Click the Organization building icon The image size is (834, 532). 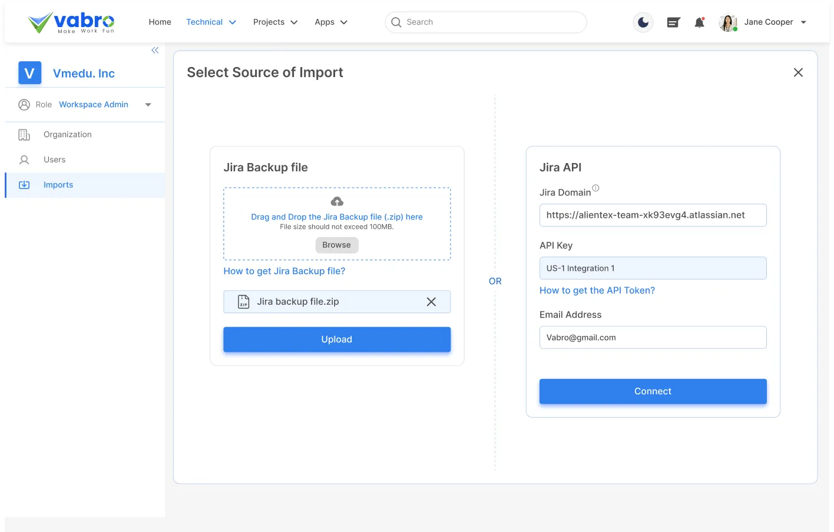(x=24, y=135)
